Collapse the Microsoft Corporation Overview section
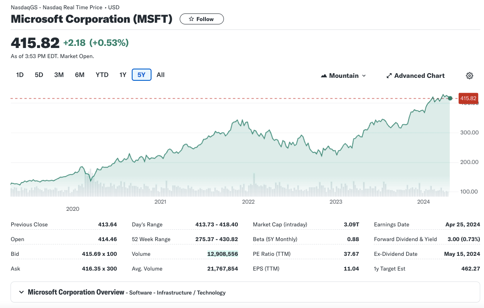Screen dimensions: 484x308 click(x=21, y=292)
